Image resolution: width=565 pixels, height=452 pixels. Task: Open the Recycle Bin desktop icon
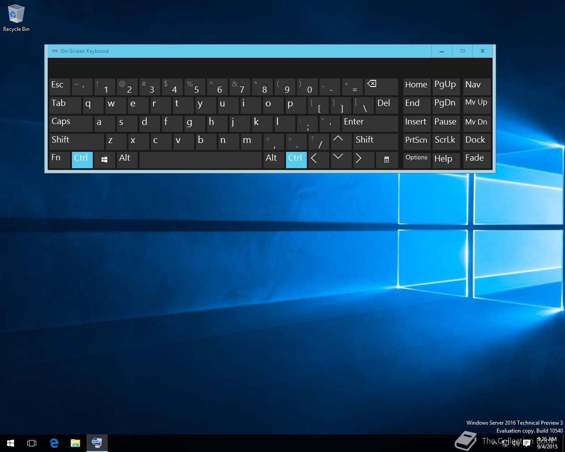[x=16, y=19]
